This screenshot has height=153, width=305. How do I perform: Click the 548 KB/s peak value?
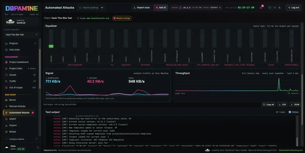pyautogui.click(x=136, y=81)
